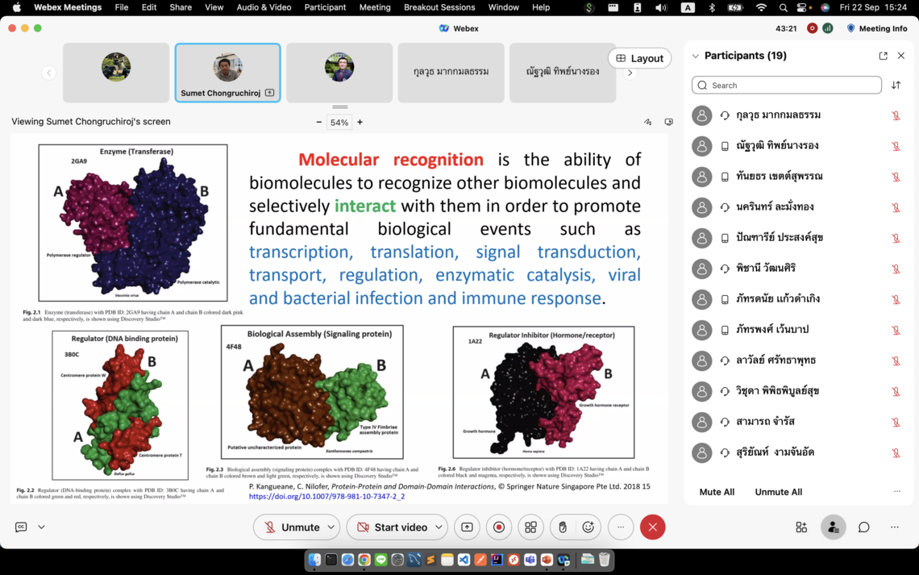This screenshot has width=919, height=575.
Task: Open video options arrow beside Start video
Action: pyautogui.click(x=439, y=527)
